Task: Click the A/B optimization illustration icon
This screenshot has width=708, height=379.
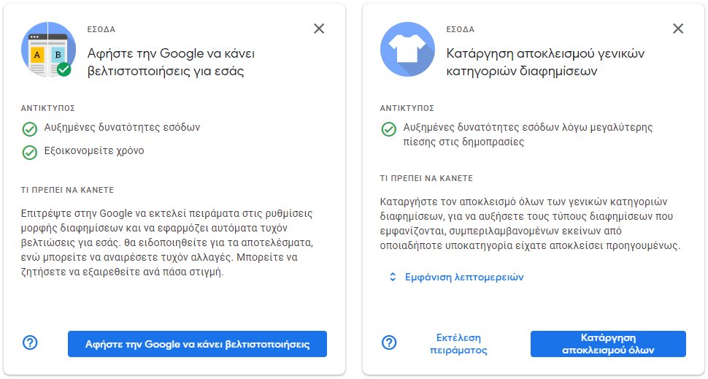Action: coord(48,49)
